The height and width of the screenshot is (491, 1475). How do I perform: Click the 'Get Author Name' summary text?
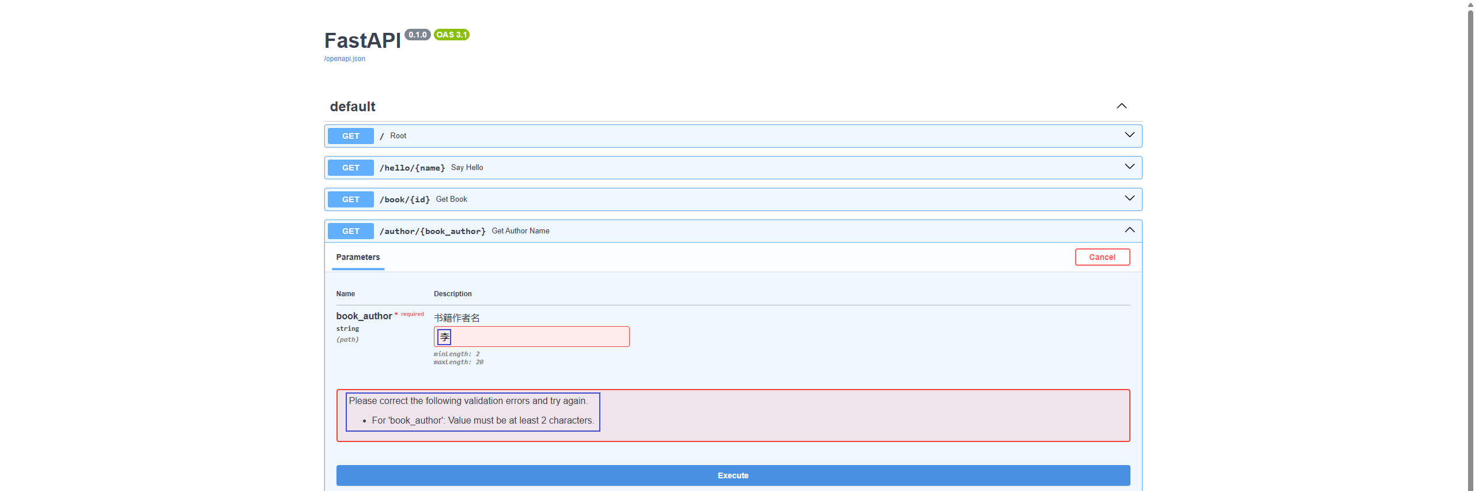(520, 231)
